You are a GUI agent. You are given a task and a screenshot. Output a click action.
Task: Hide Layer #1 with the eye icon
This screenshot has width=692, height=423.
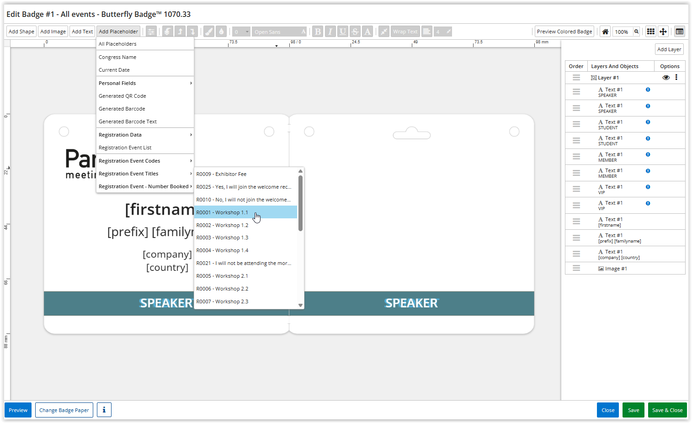tap(666, 78)
